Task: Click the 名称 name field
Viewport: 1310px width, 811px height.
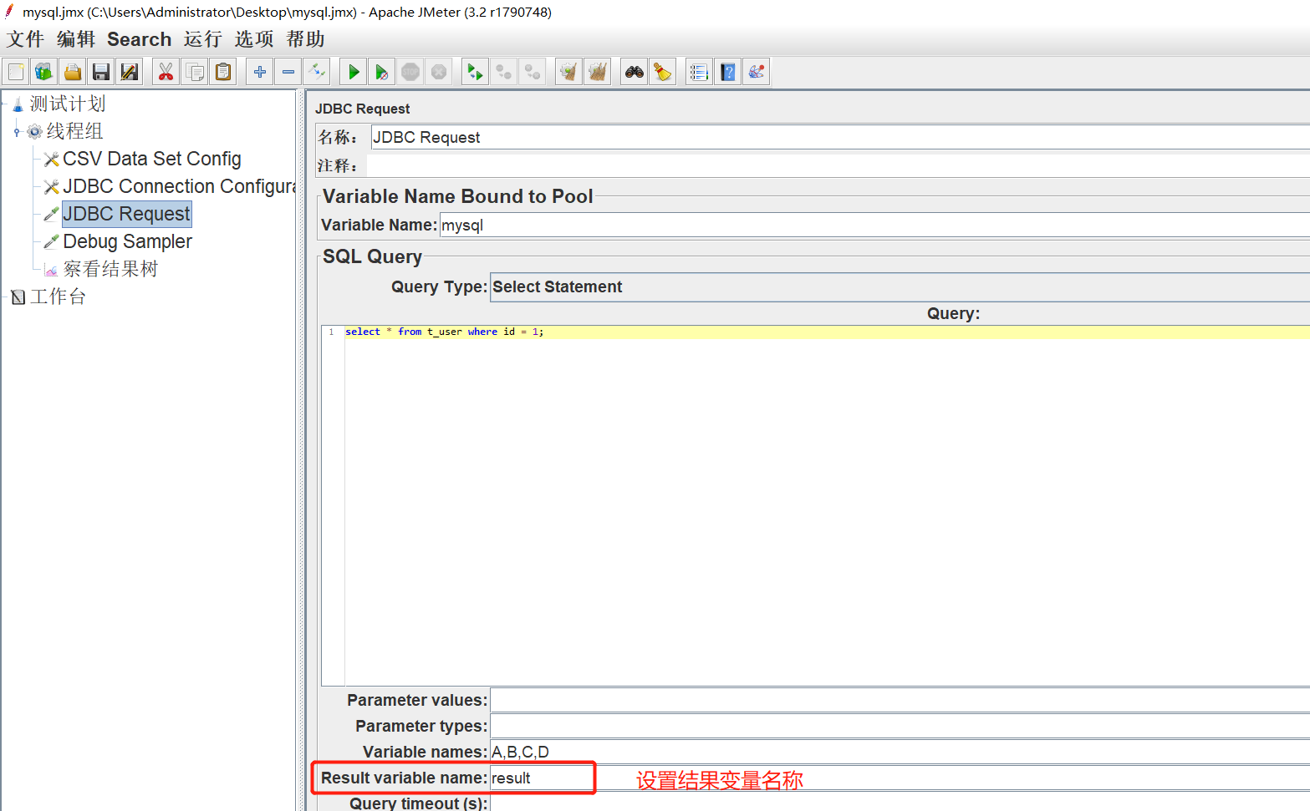Action: pos(840,137)
